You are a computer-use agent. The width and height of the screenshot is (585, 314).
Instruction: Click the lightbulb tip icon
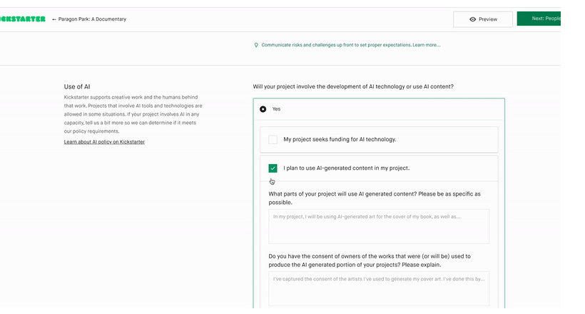tap(257, 45)
